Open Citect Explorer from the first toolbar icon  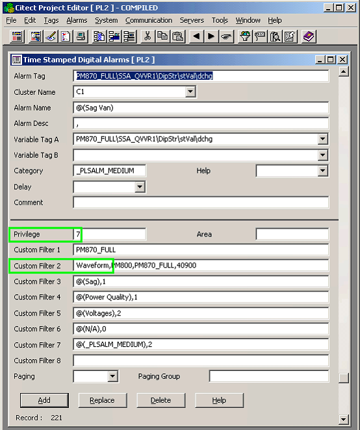point(17,36)
